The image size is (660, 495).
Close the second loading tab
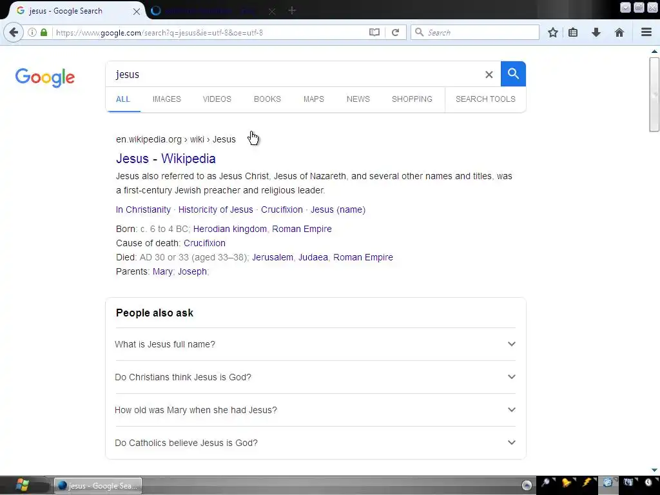coord(272,12)
